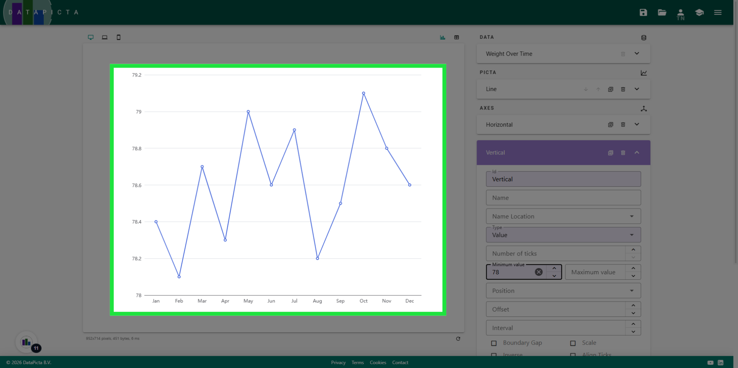The width and height of the screenshot is (738, 368).
Task: Open the folder icon in header
Action: point(662,12)
